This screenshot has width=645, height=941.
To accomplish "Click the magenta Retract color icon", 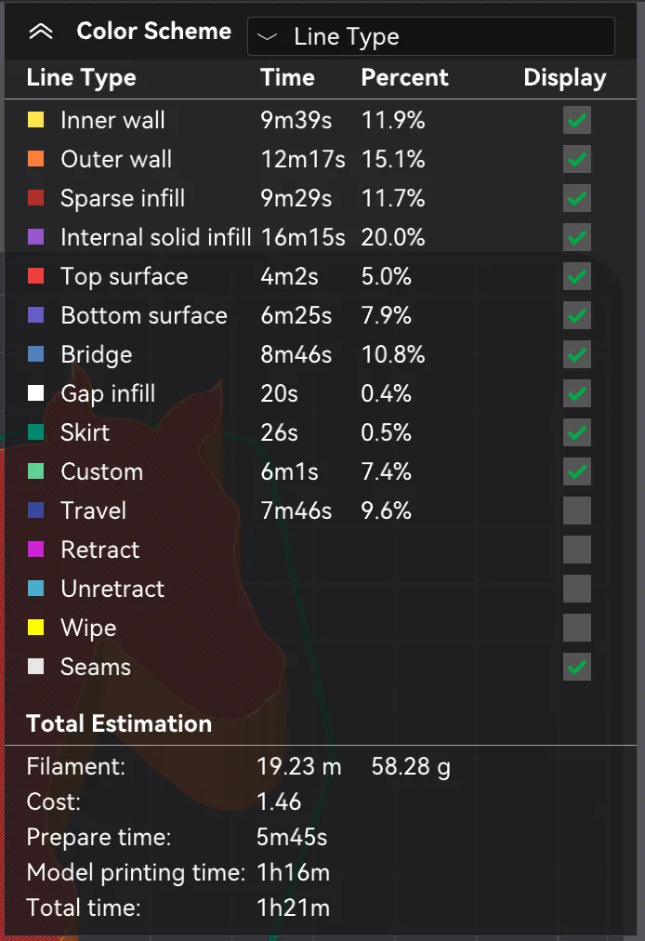I will 36,550.
